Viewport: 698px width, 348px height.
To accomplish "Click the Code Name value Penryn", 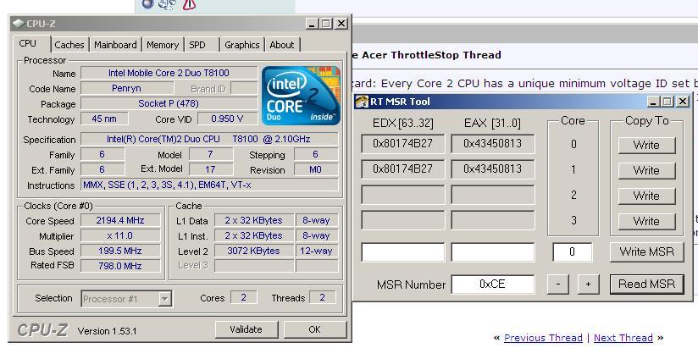I will pyautogui.click(x=126, y=88).
